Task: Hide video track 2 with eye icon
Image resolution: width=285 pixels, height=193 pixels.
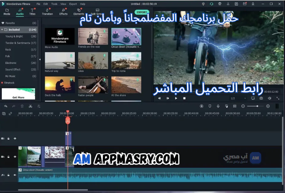Action: point(15,138)
